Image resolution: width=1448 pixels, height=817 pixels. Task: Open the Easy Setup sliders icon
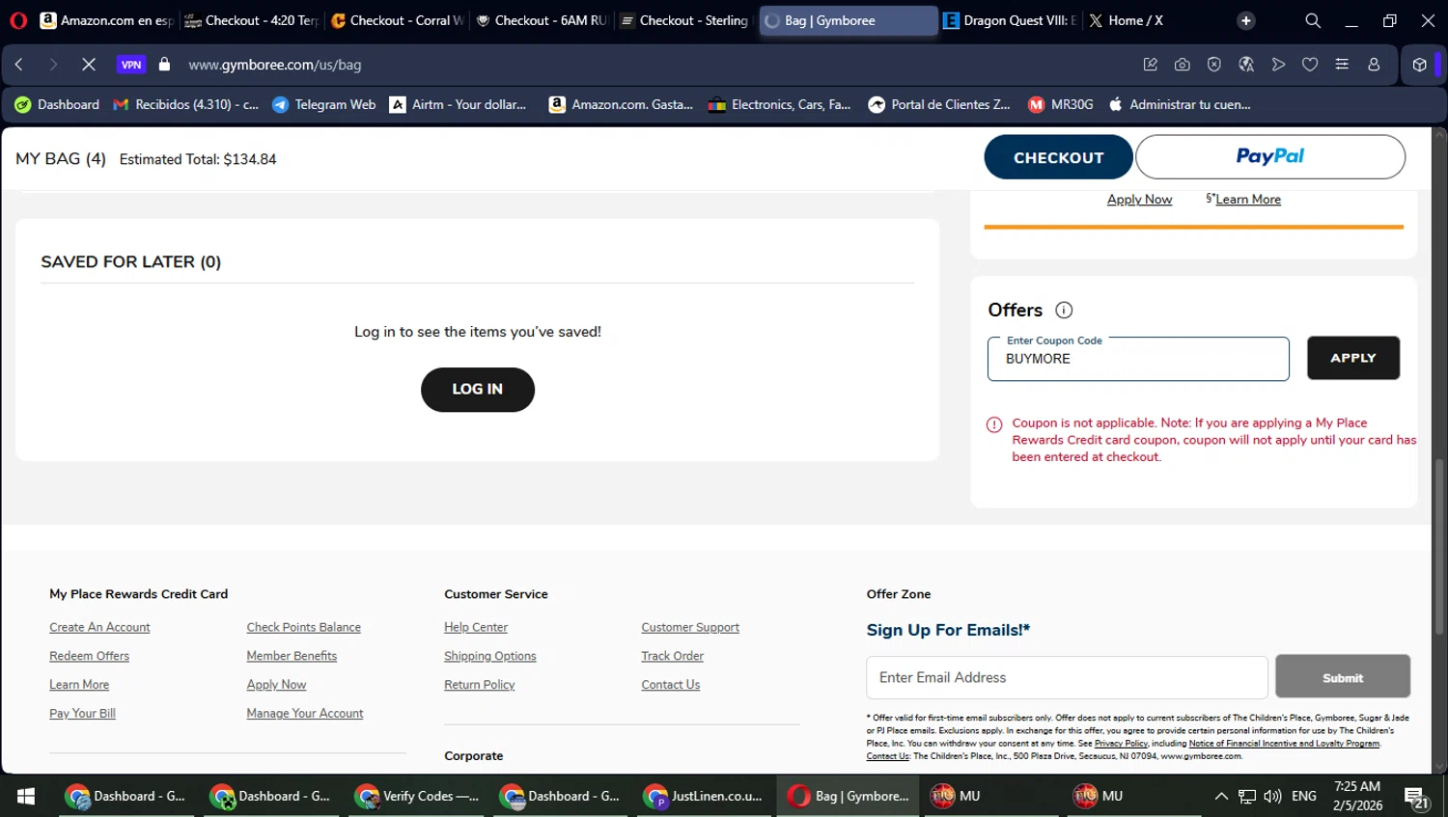(x=1342, y=65)
